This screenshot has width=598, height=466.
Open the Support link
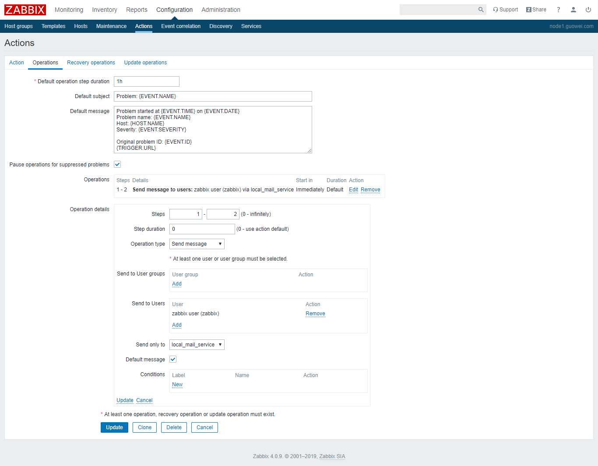505,10
